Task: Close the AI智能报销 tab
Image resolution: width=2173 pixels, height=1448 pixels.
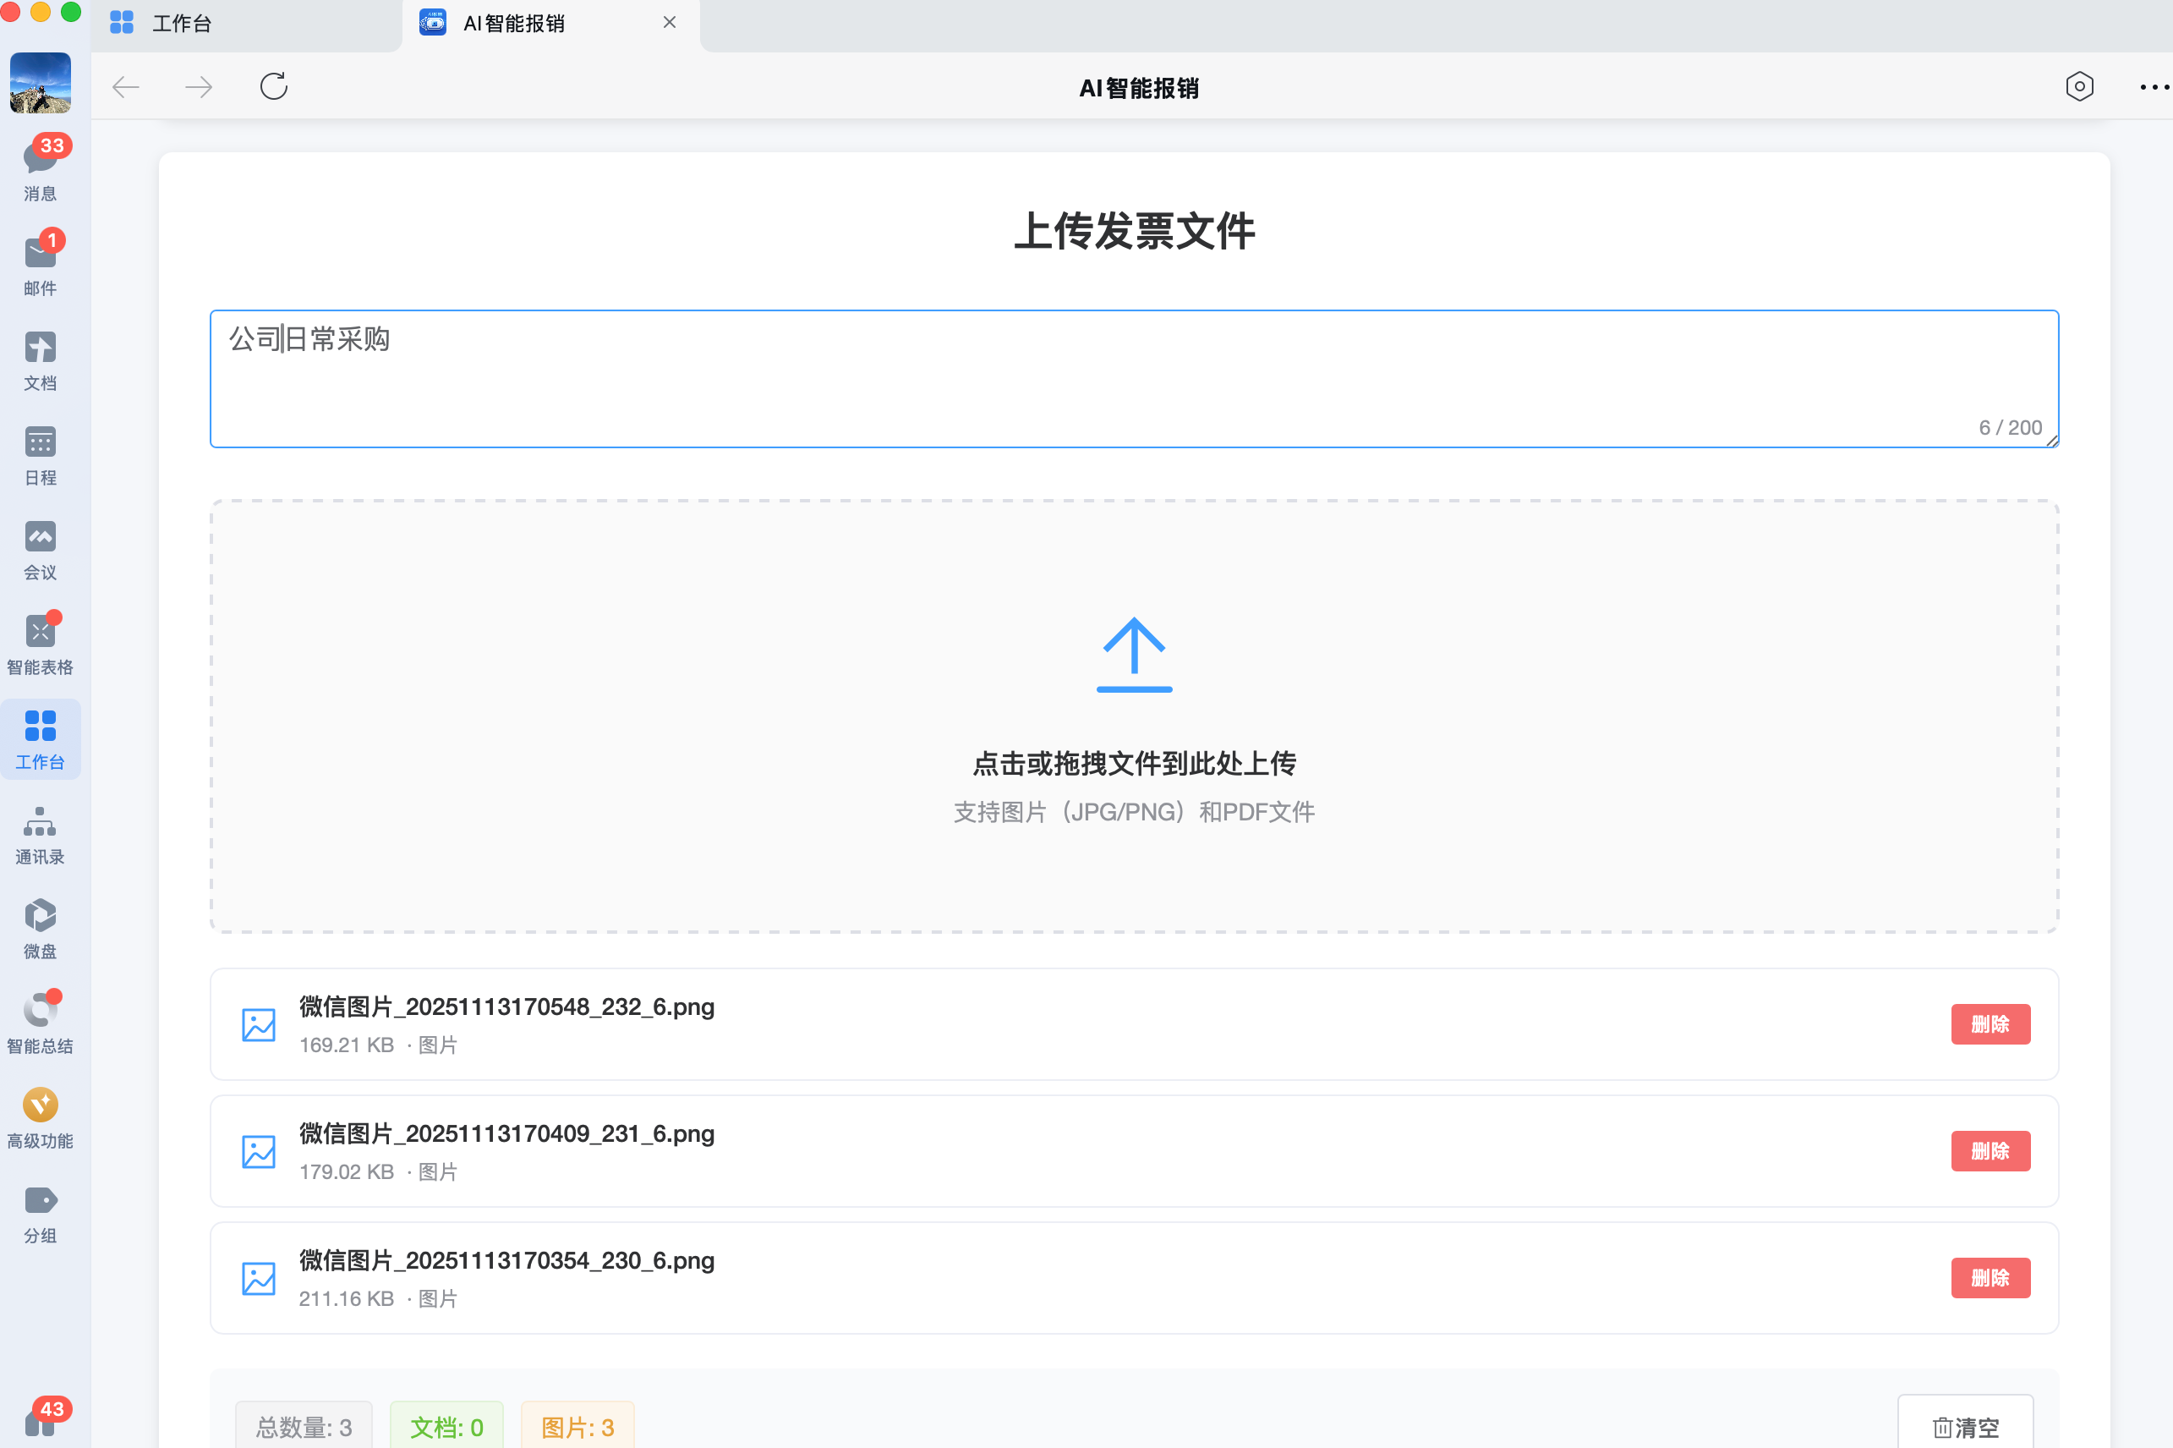Action: (670, 22)
